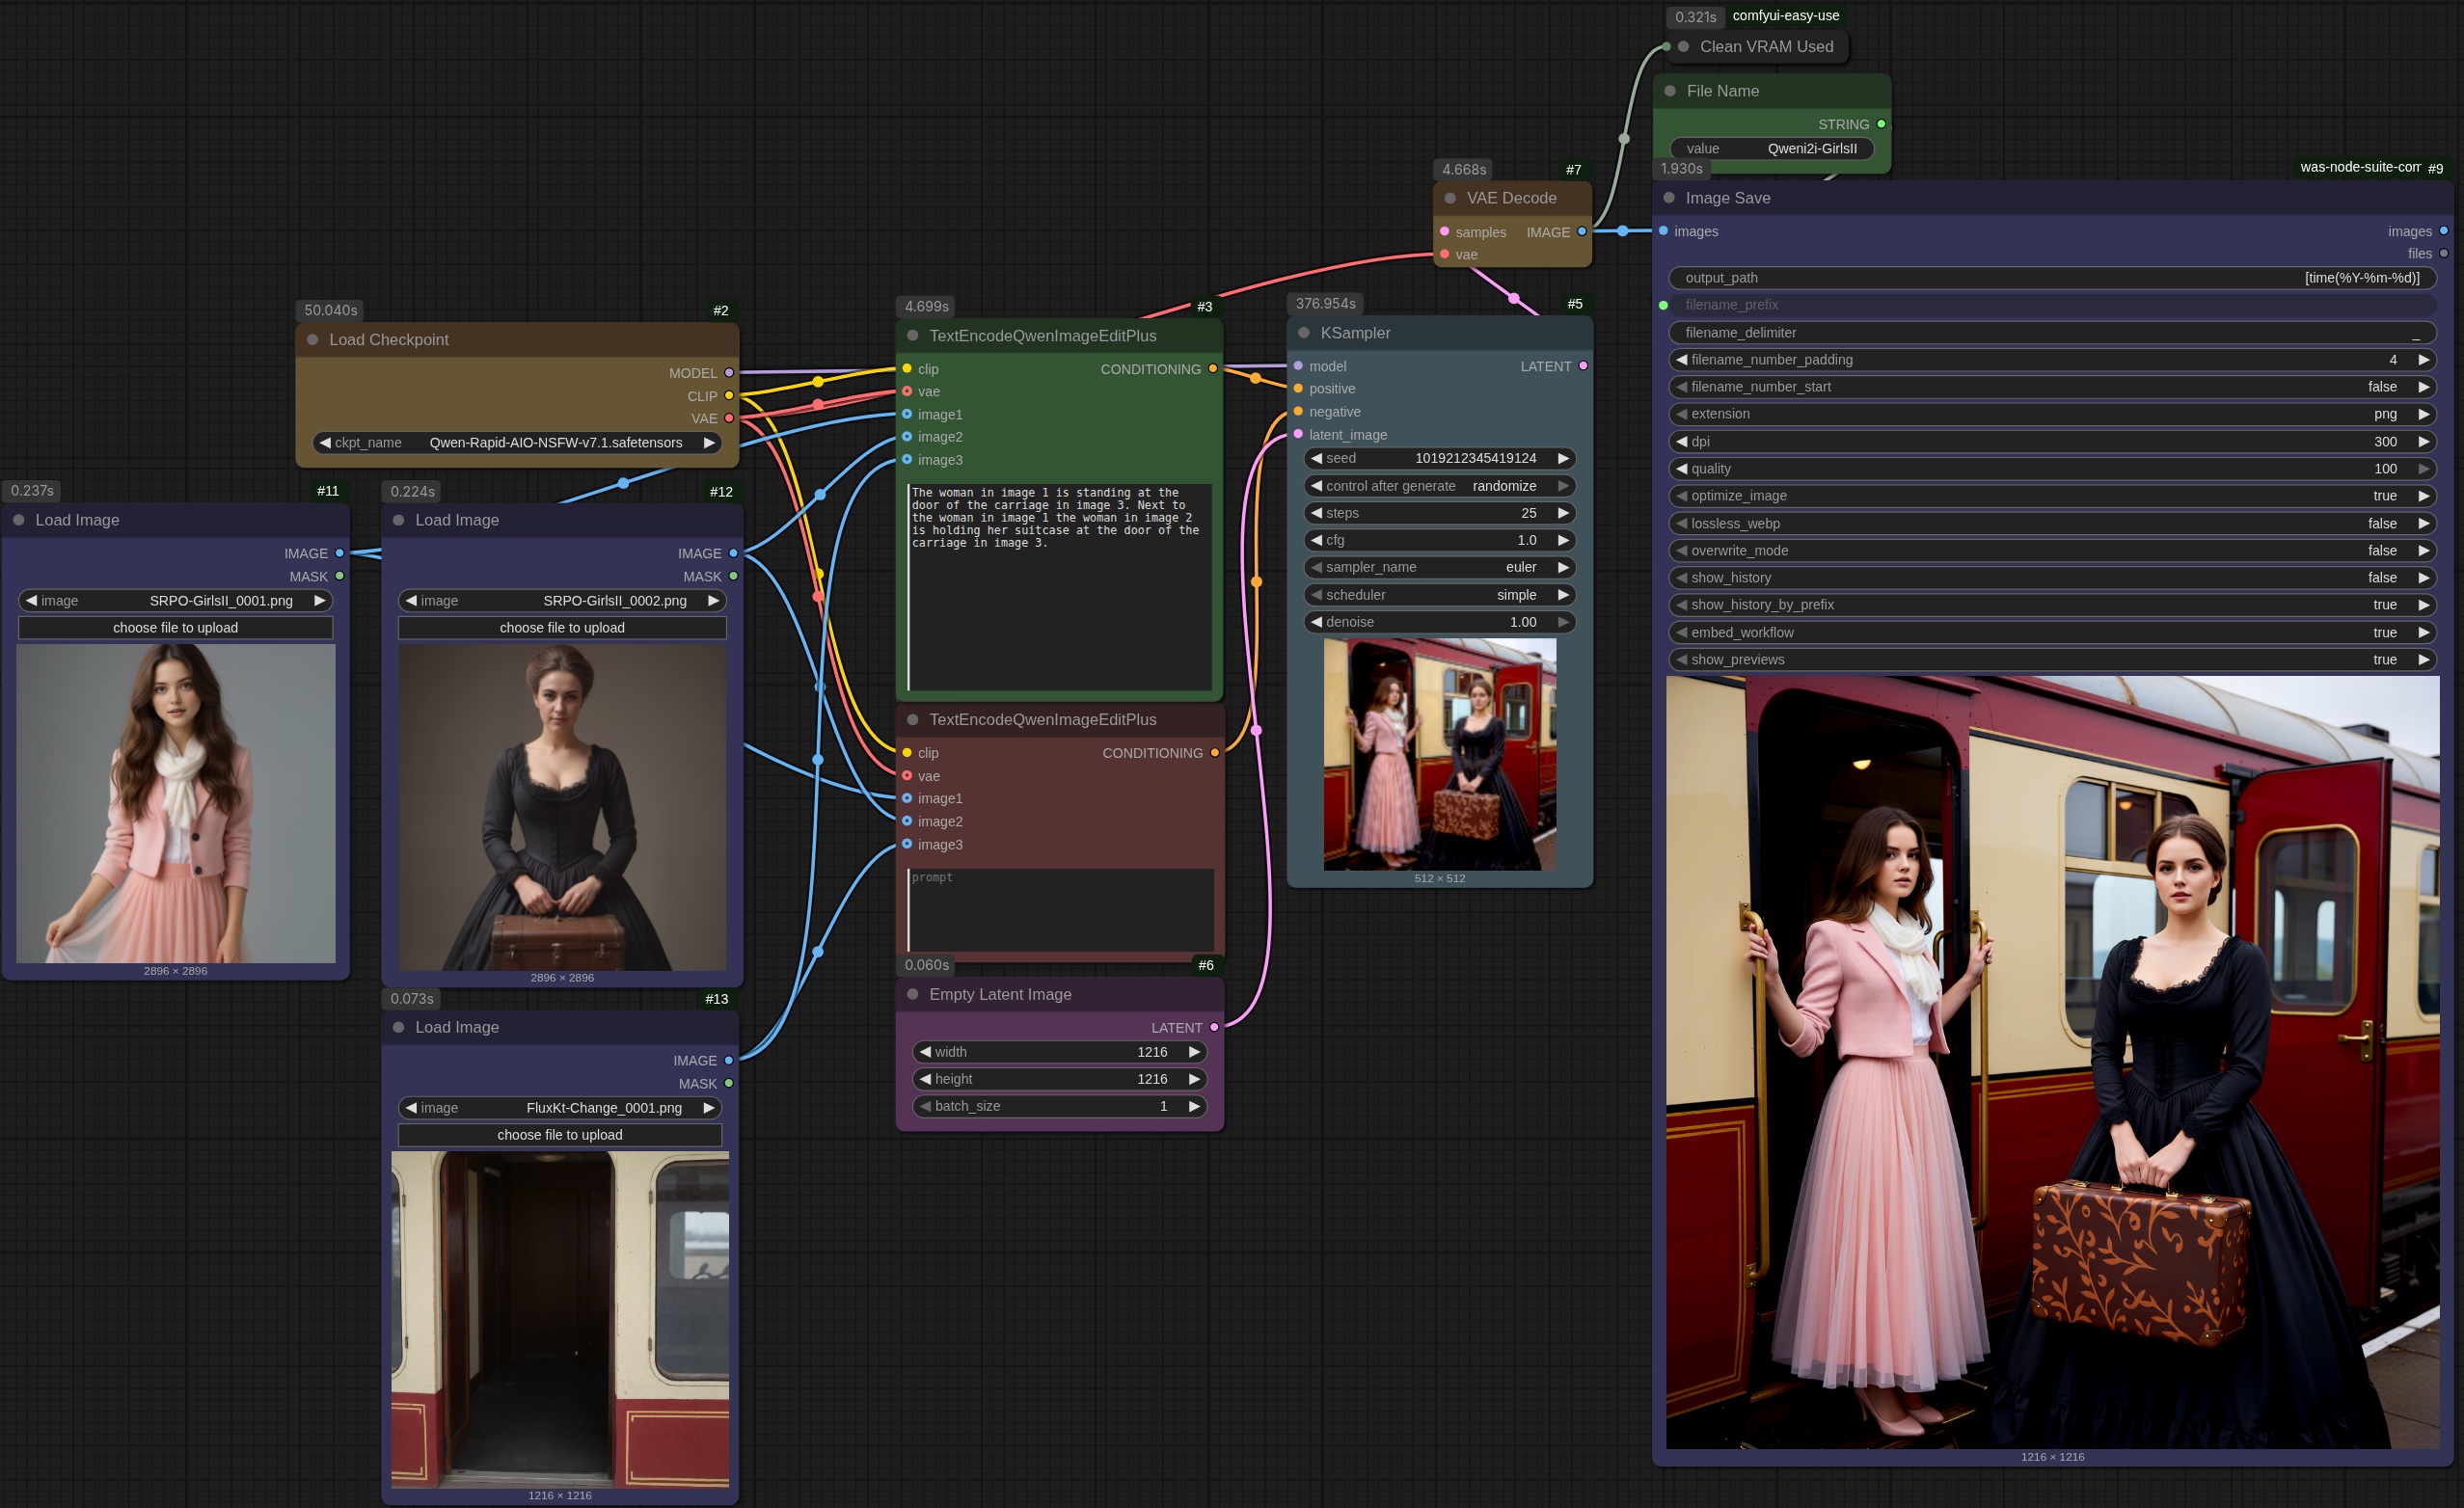The width and height of the screenshot is (2464, 1508).
Task: Click the empty negative prompt text box
Action: (x=1059, y=910)
